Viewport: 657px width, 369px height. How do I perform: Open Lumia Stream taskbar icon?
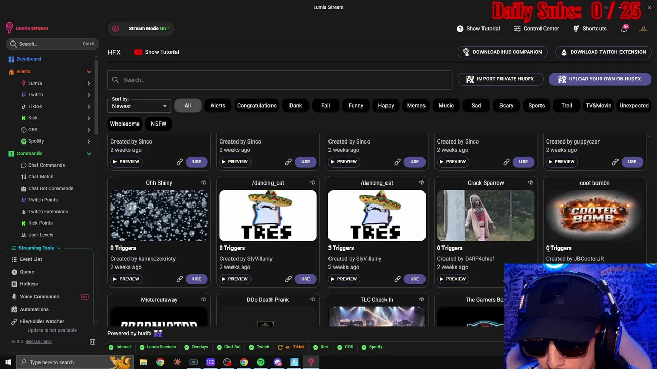[311, 362]
